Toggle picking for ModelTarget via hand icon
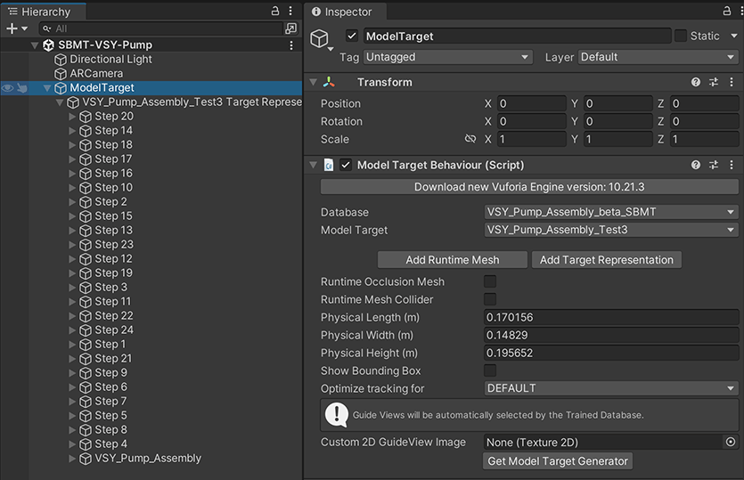The width and height of the screenshot is (744, 480). 21,88
